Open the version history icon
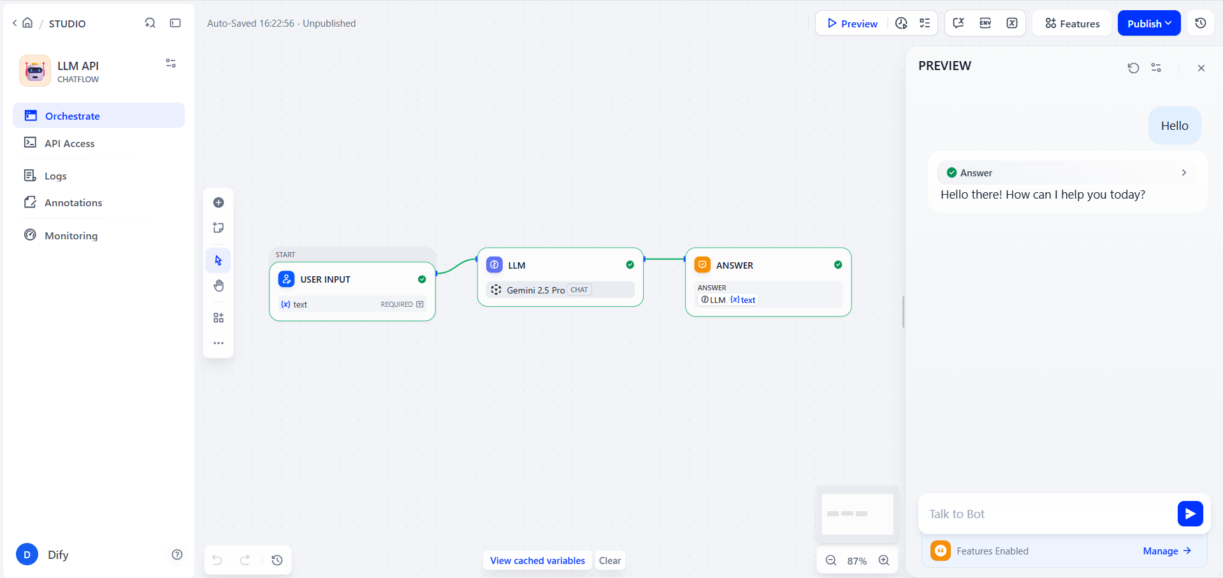The height and width of the screenshot is (578, 1223). click(1201, 23)
